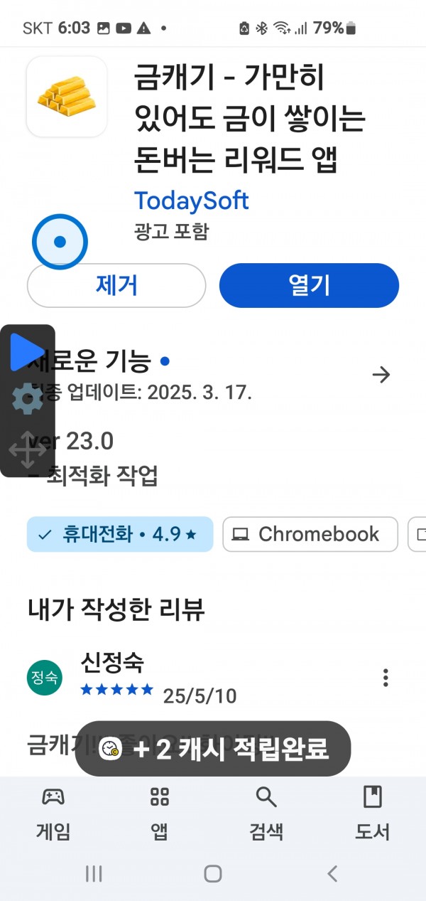This screenshot has height=901, width=426.
Task: Open the 게임 tab
Action: click(x=53, y=814)
